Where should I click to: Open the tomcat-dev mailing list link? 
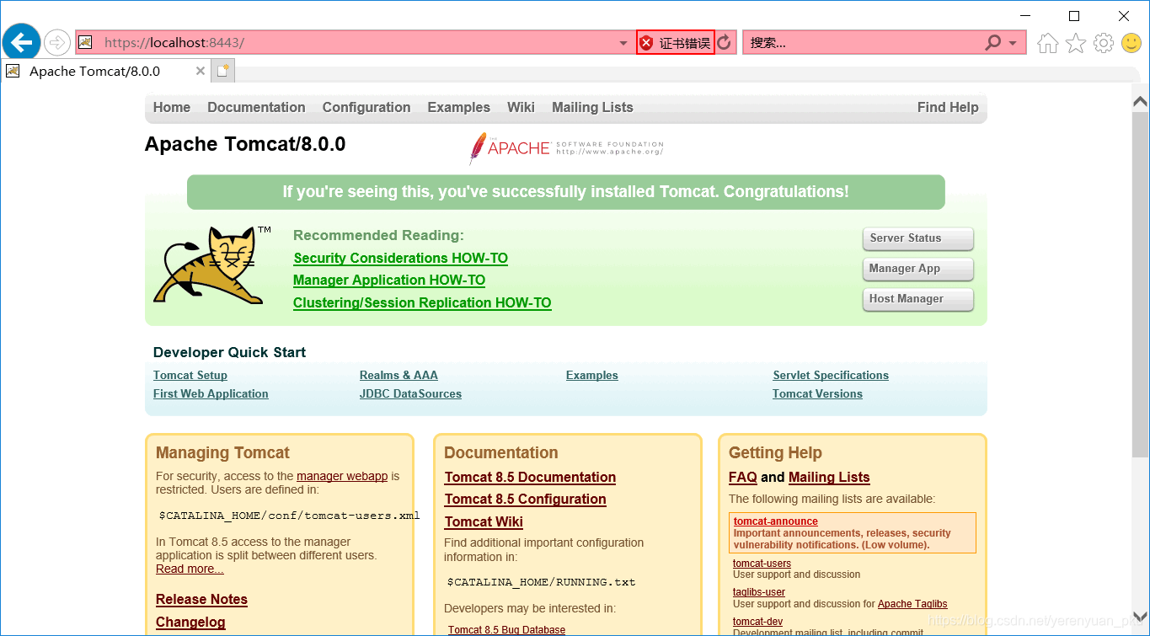click(x=757, y=622)
